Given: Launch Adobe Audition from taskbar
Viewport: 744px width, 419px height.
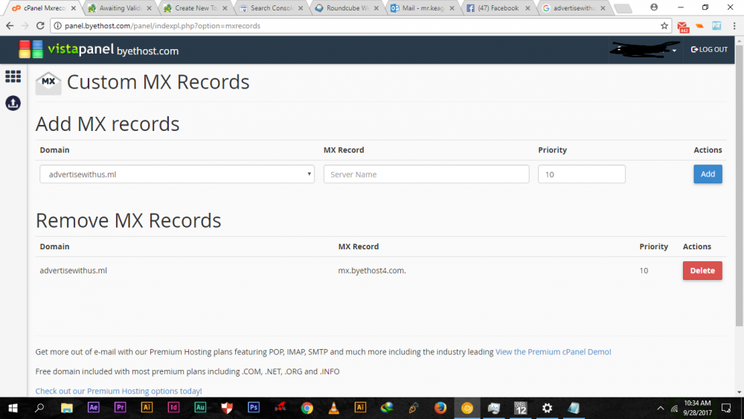Looking at the screenshot, I should (x=200, y=408).
